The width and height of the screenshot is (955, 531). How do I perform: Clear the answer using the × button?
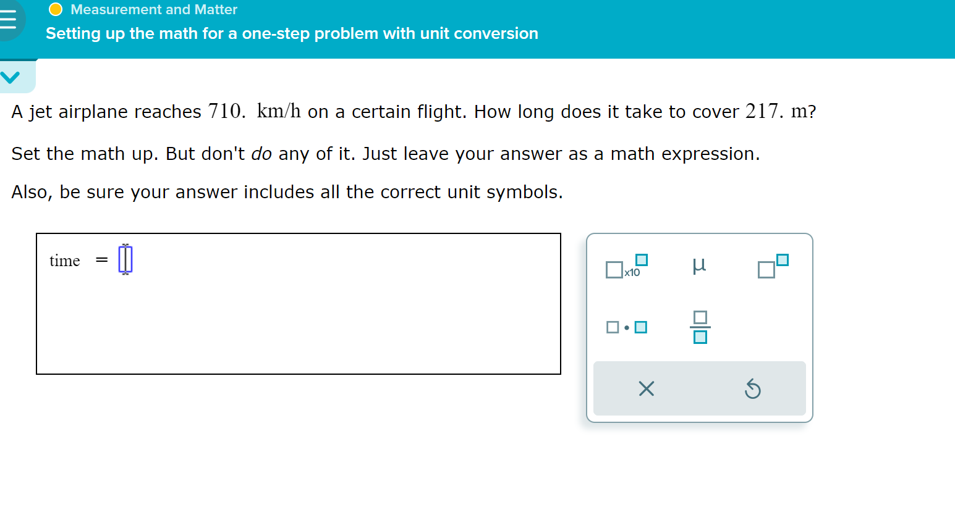pos(645,388)
